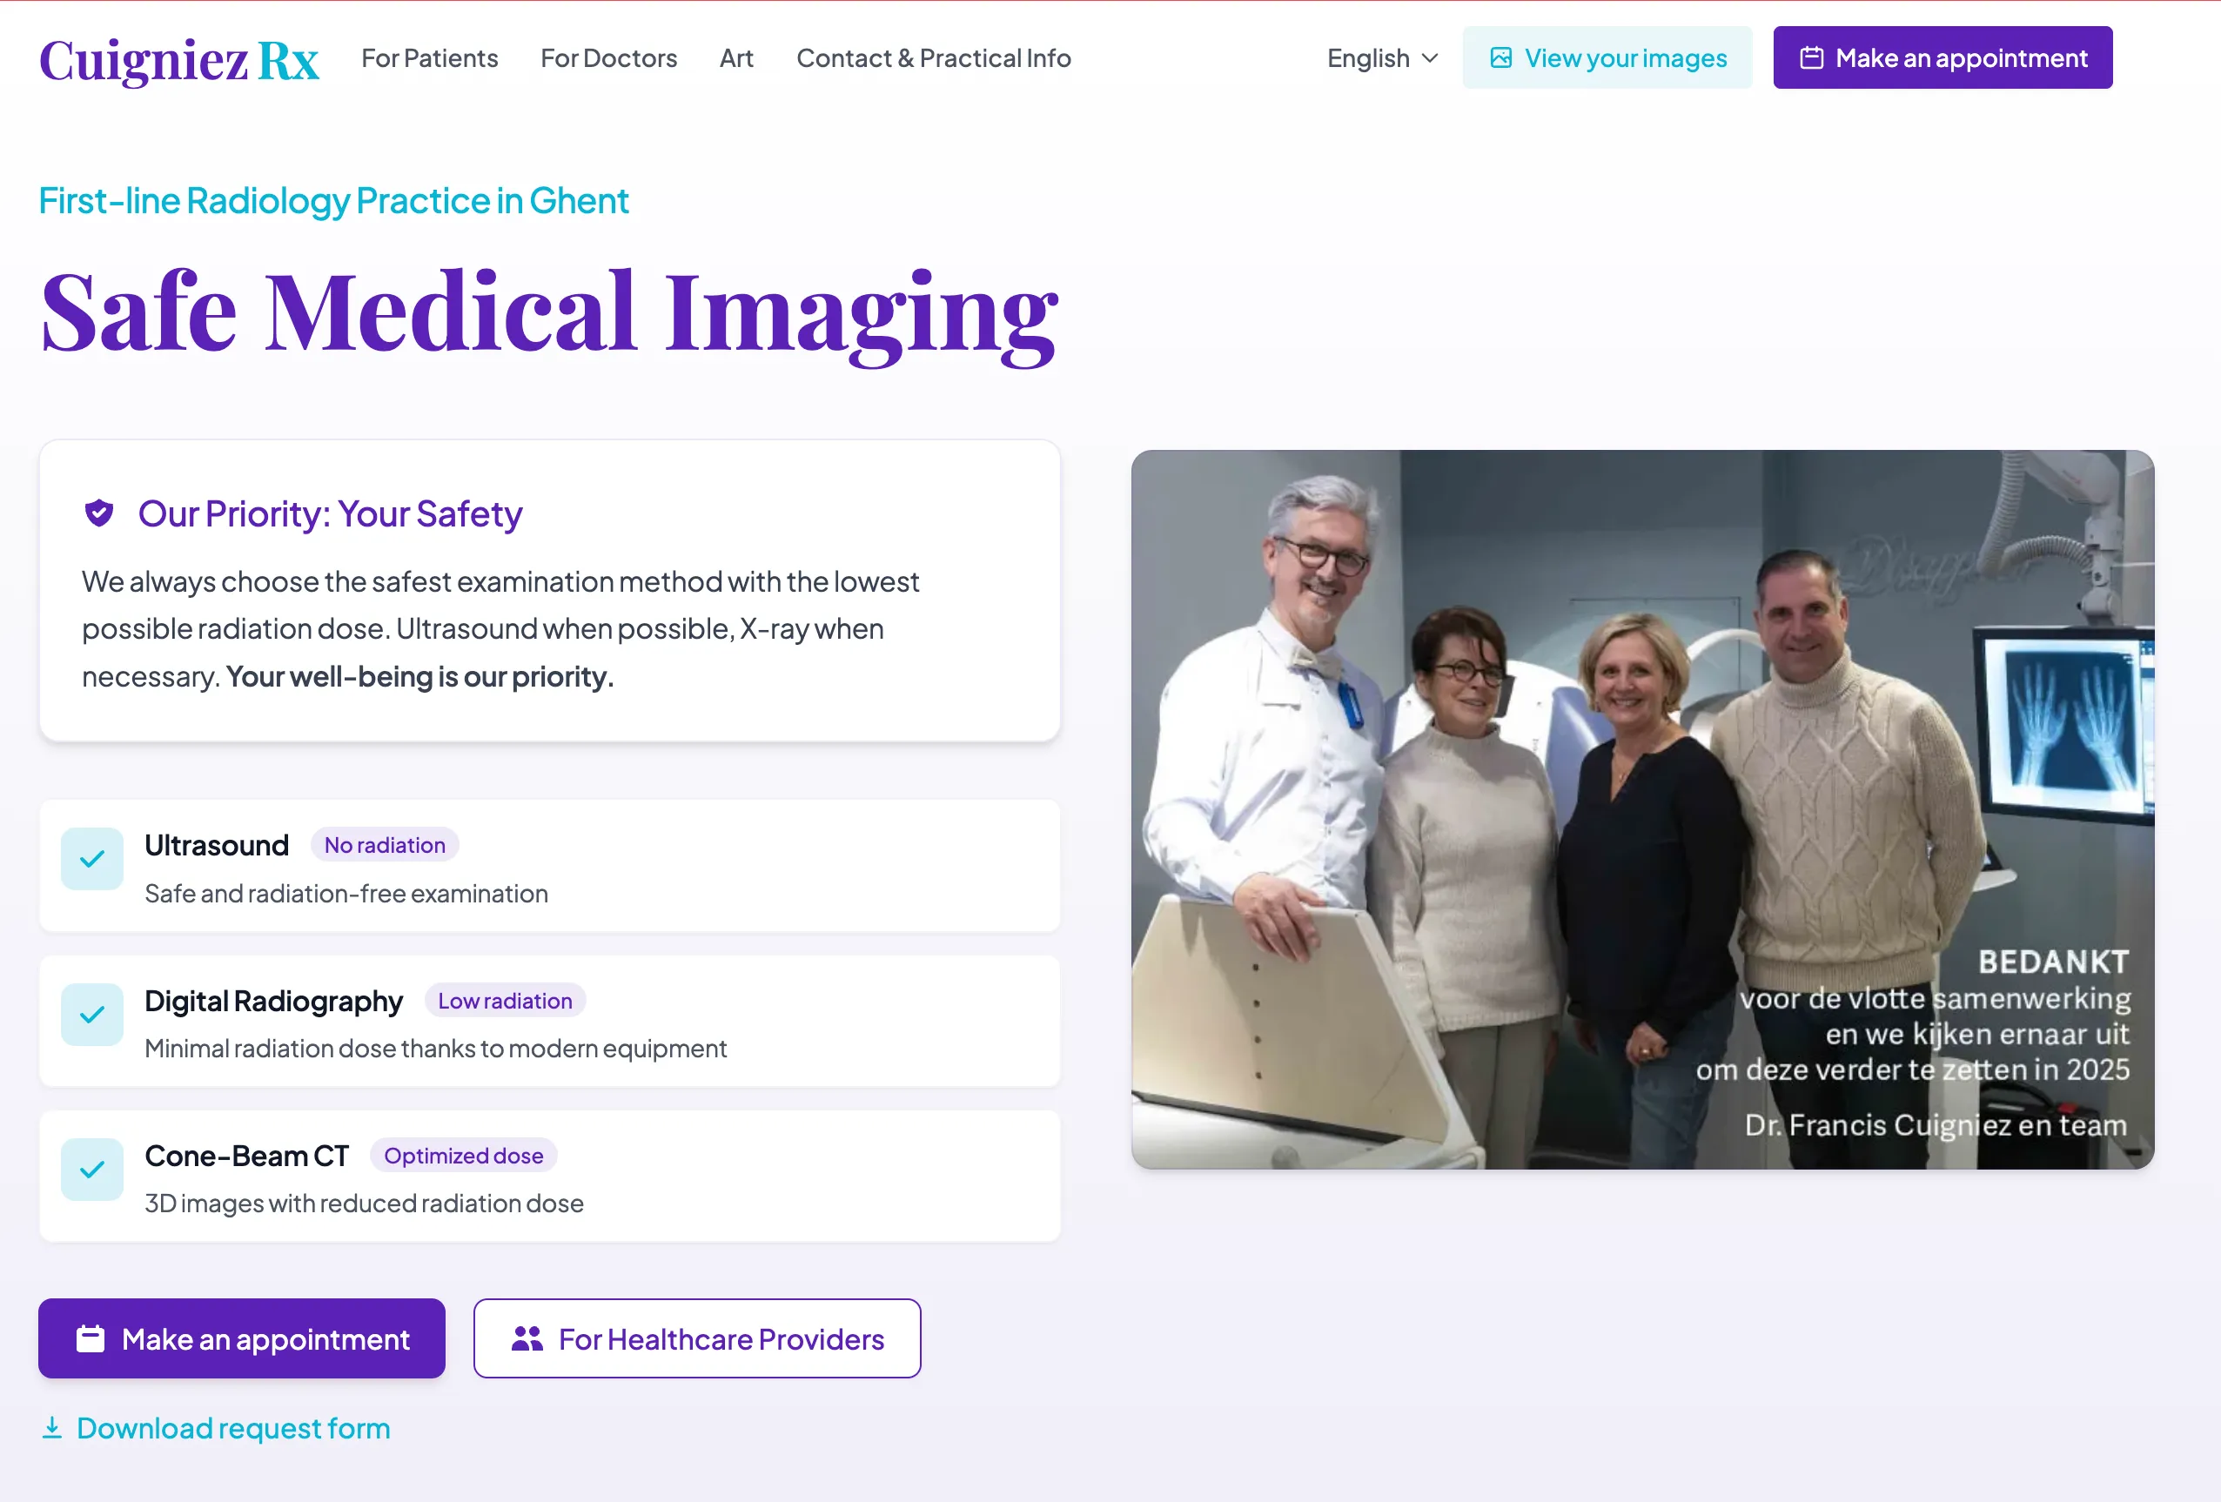The height and width of the screenshot is (1502, 2221).
Task: Click the Cuigniez Rx logo
Action: pos(178,59)
